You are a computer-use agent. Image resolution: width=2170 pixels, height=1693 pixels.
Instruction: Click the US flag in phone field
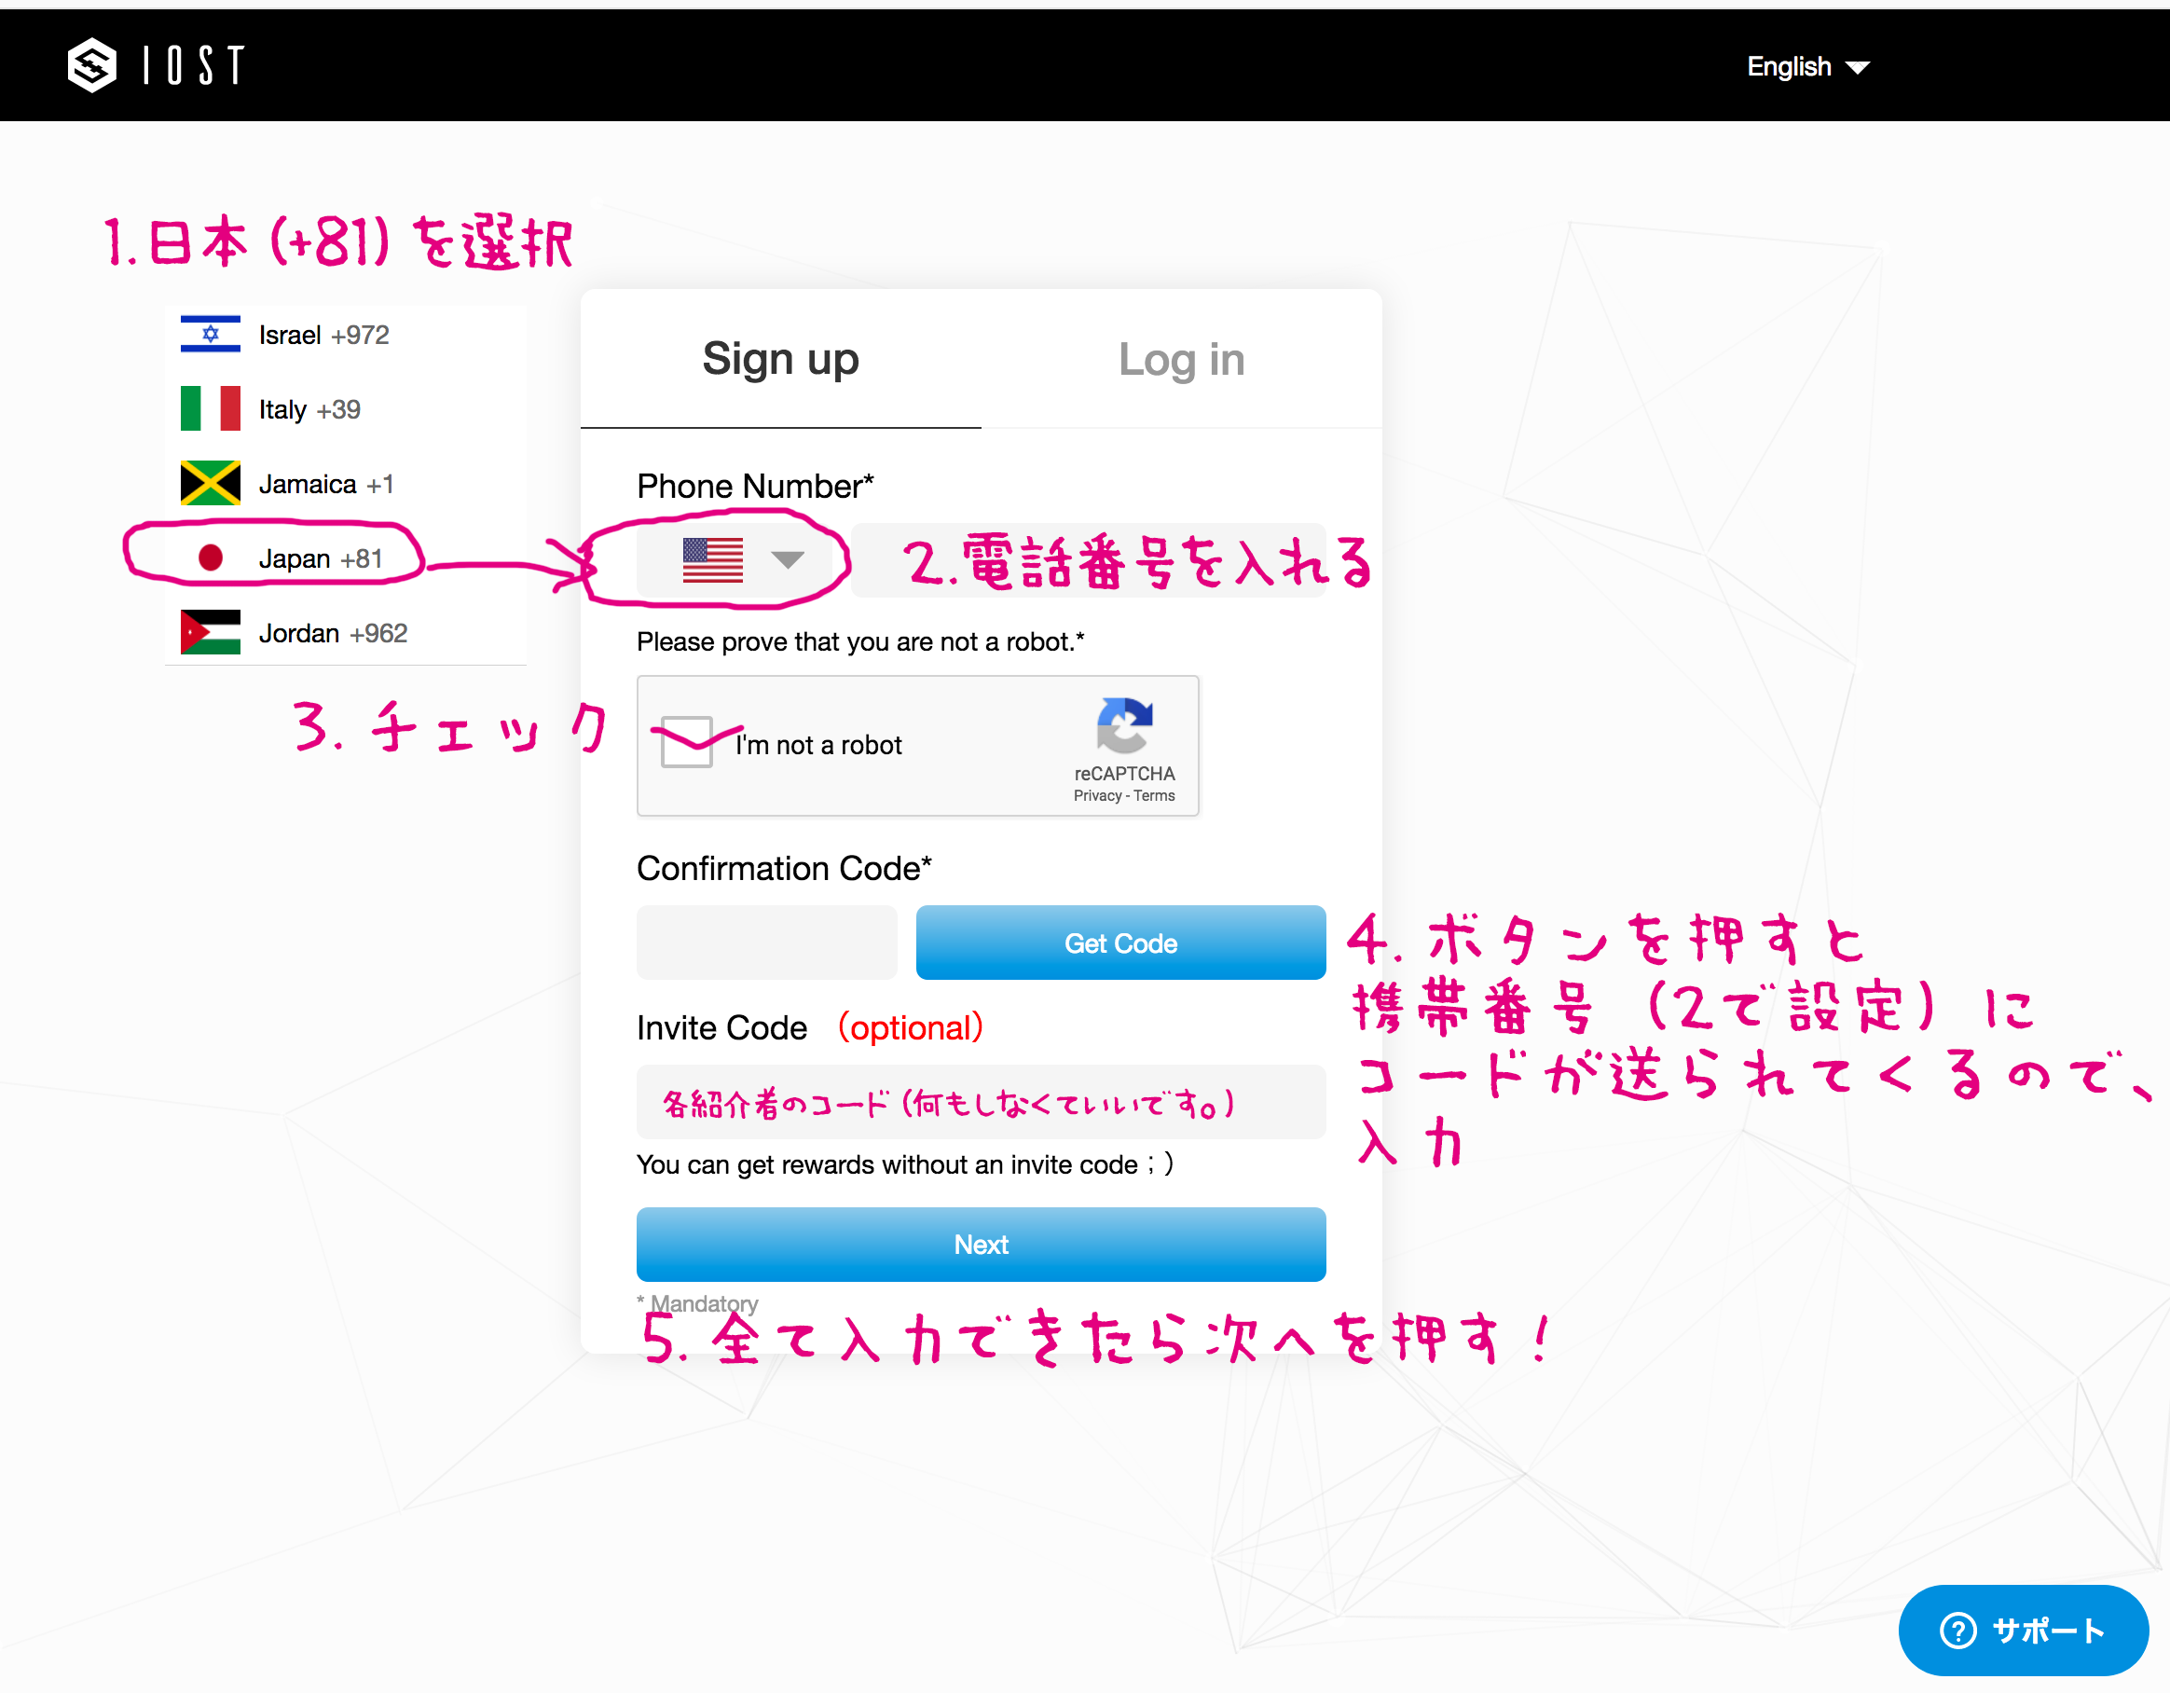pyautogui.click(x=712, y=559)
